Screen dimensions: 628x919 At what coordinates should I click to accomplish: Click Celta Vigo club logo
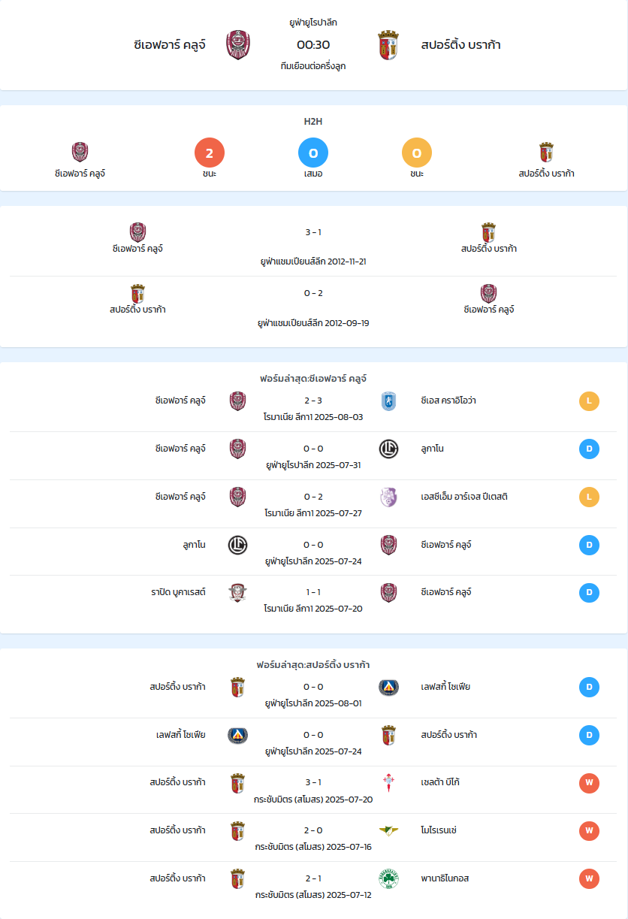click(x=388, y=783)
